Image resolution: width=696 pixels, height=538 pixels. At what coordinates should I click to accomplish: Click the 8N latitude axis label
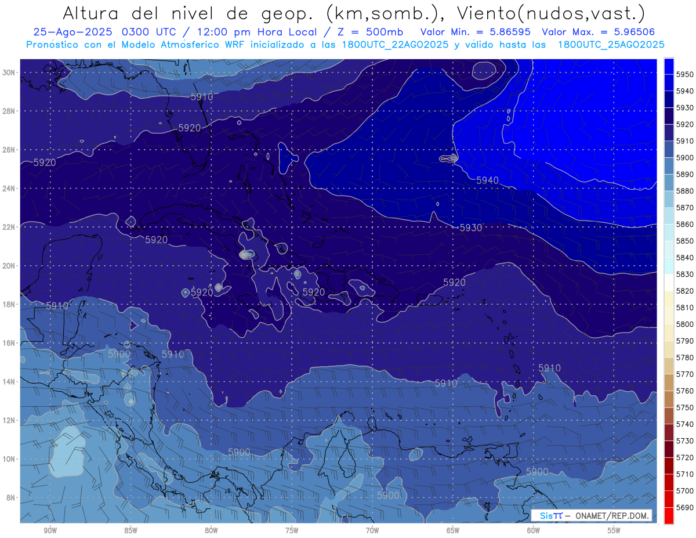point(11,497)
